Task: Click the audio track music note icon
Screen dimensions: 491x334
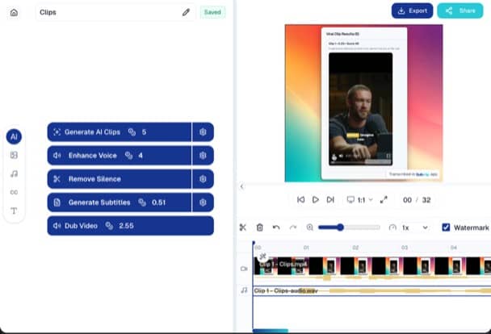Action: pos(244,290)
